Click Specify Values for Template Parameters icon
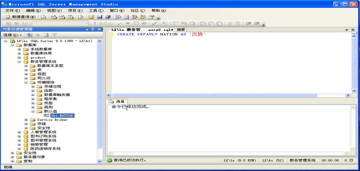The width and height of the screenshot is (360, 171). (165, 24)
